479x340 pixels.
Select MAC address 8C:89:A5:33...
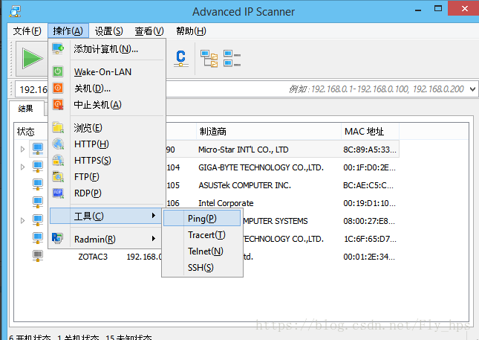[370, 150]
